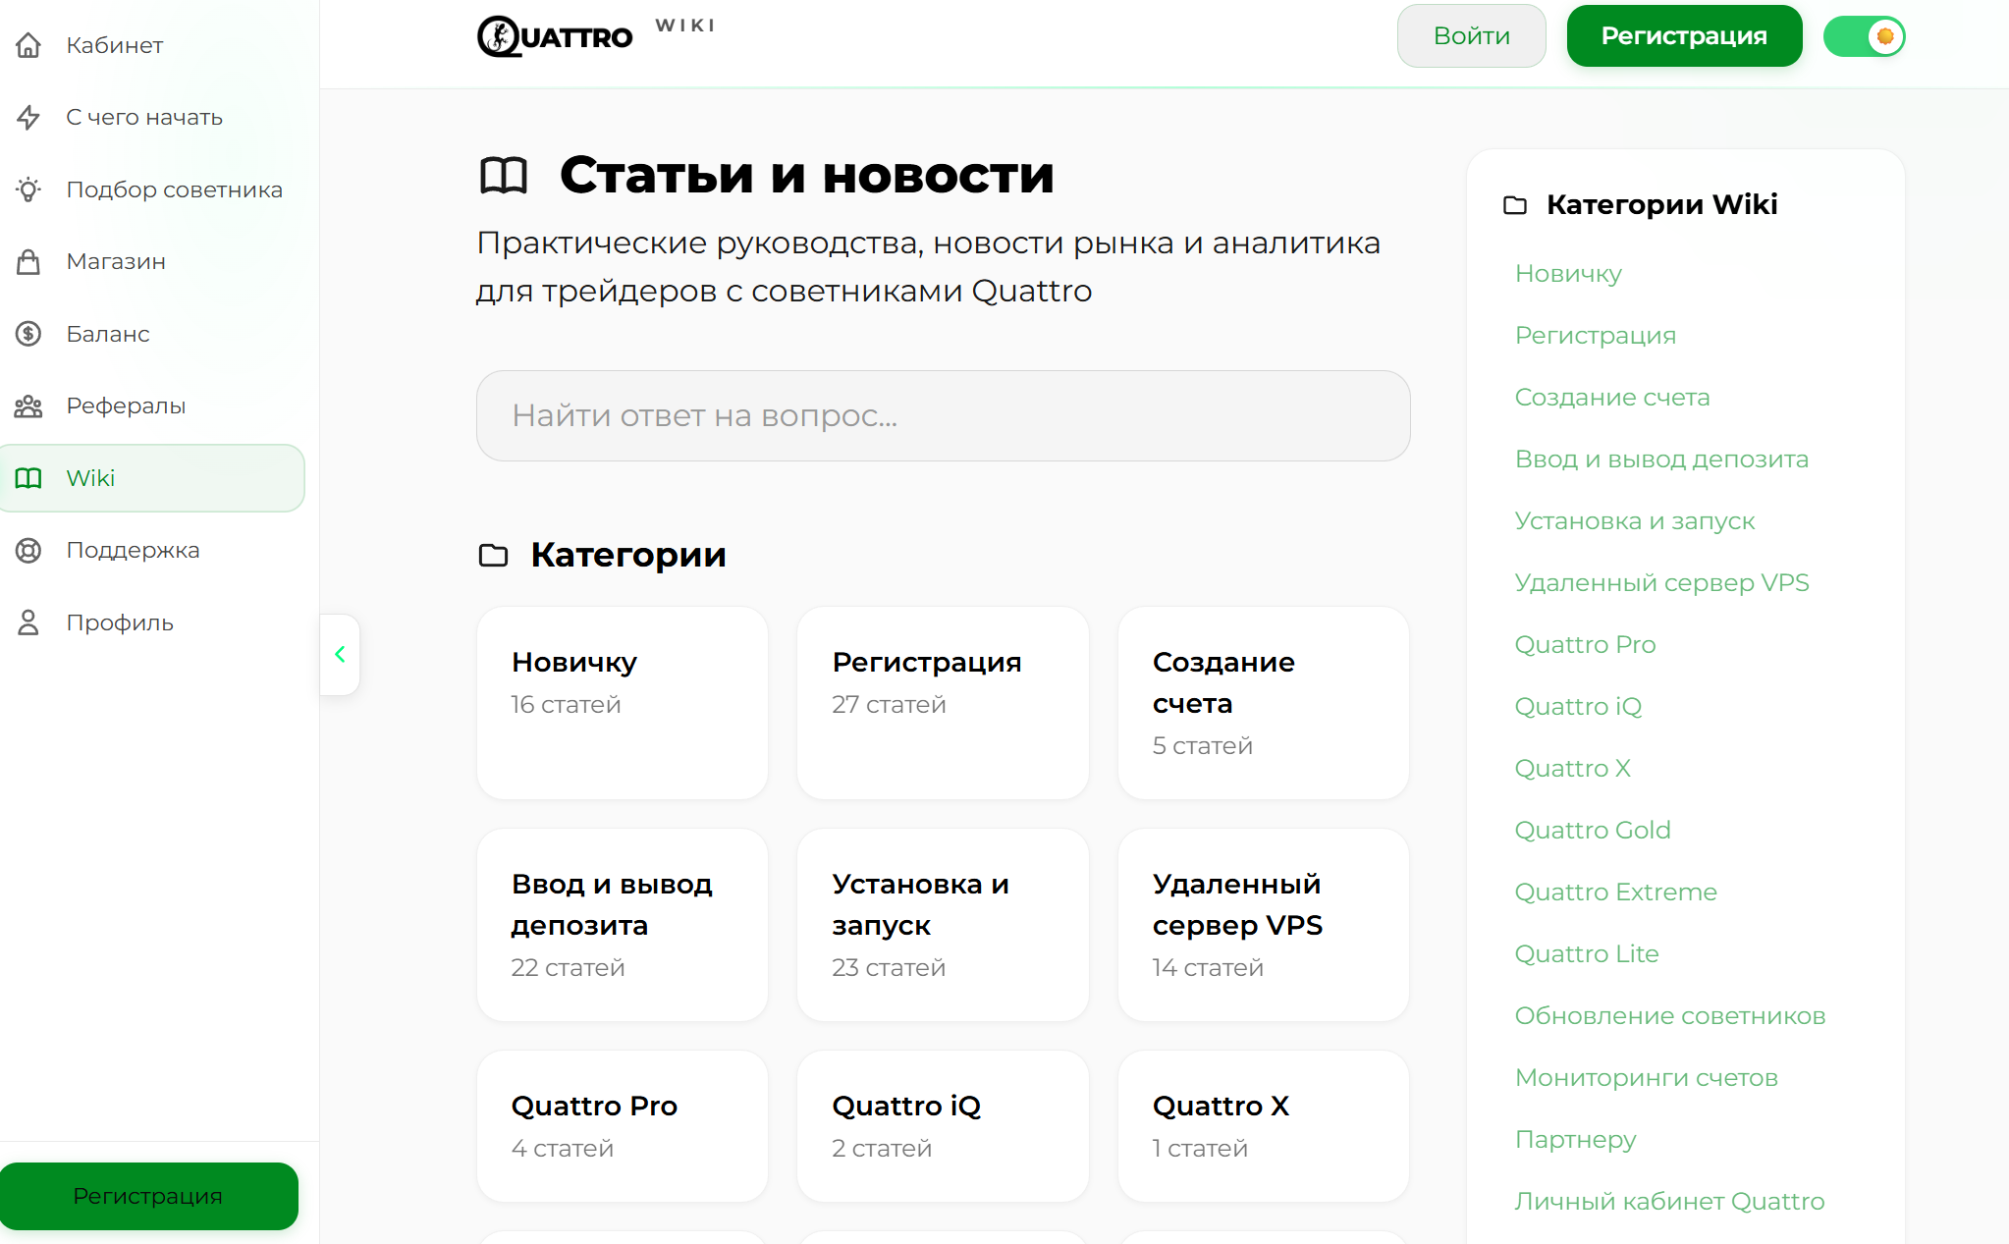The width and height of the screenshot is (2009, 1244).
Task: Open the Регистрация category card with 27 статей
Action: pos(943,703)
